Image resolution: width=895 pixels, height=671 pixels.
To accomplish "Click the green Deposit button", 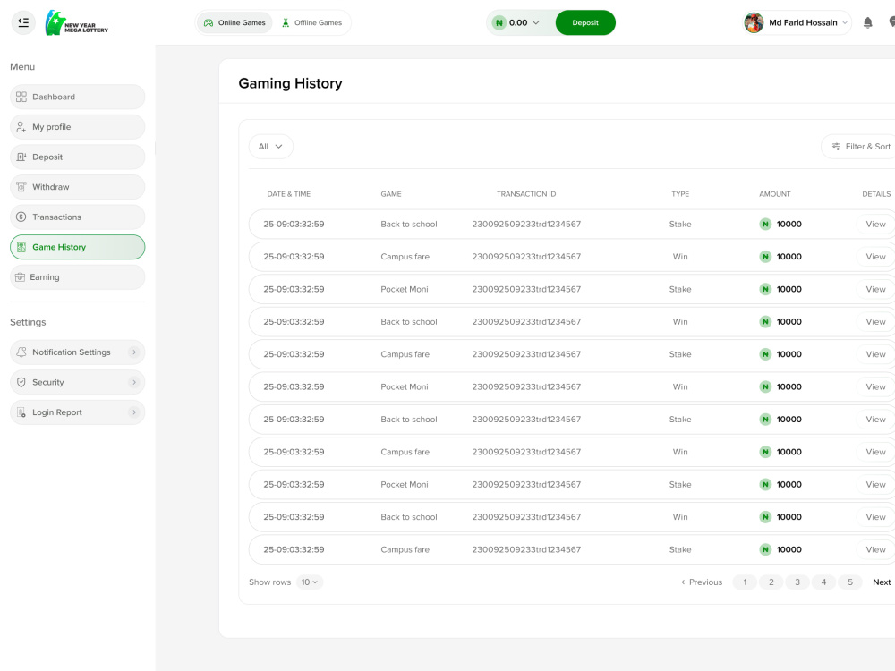I will point(585,23).
